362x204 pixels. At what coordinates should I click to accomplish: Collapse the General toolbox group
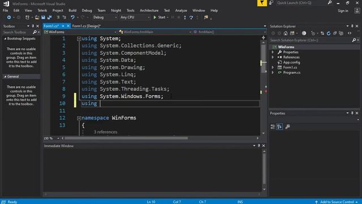tap(5, 76)
